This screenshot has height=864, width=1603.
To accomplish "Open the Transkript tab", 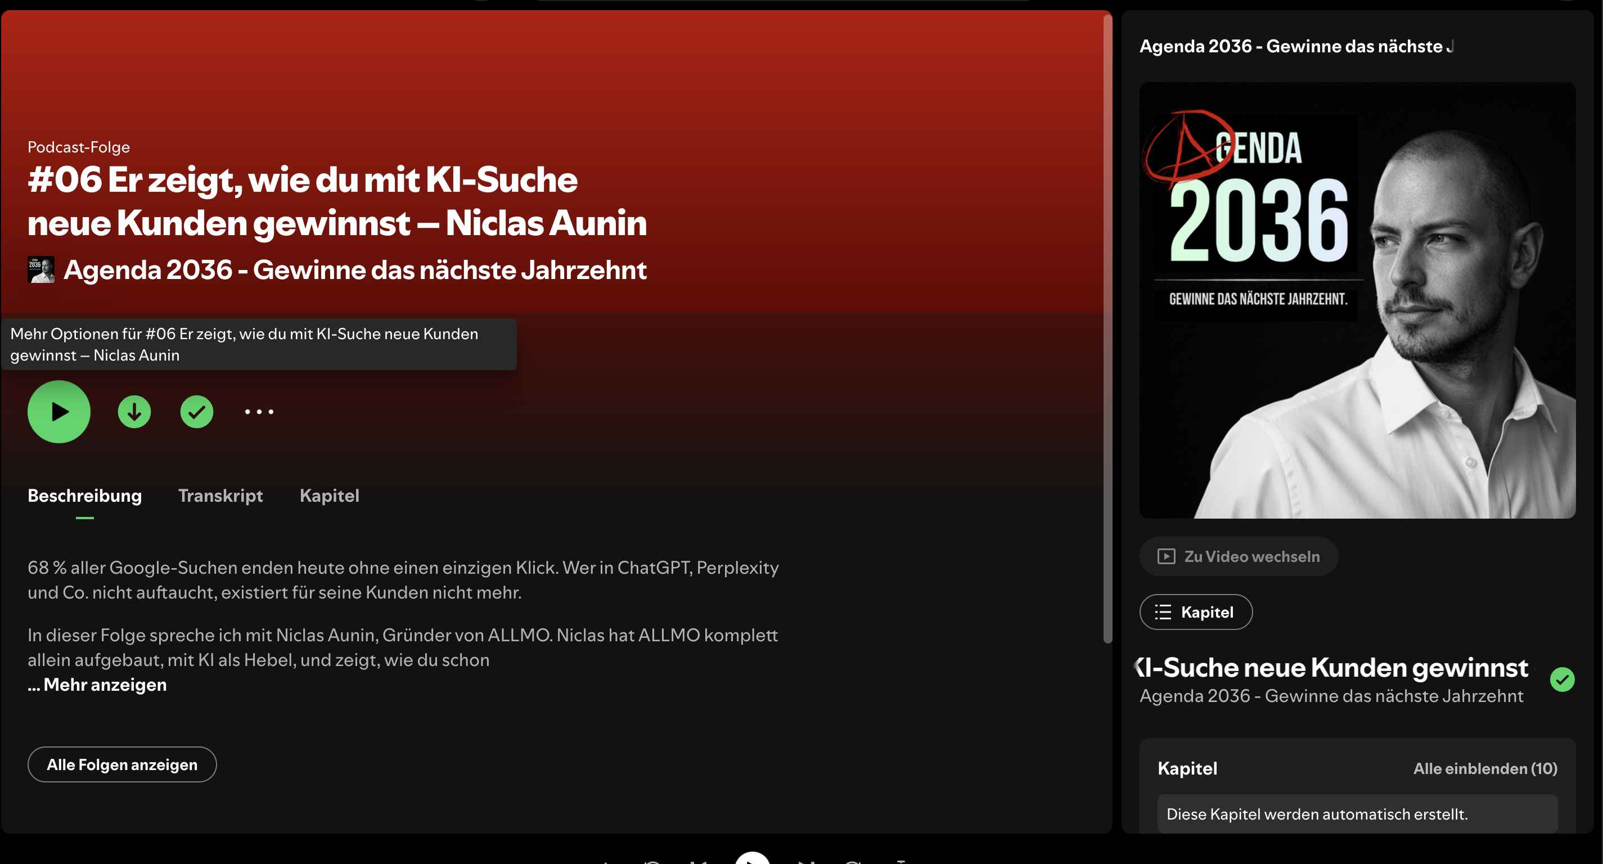I will pos(220,496).
